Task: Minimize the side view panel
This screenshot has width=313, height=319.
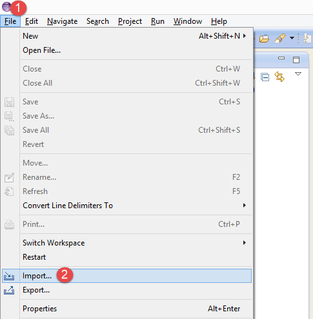Action: tap(281, 58)
